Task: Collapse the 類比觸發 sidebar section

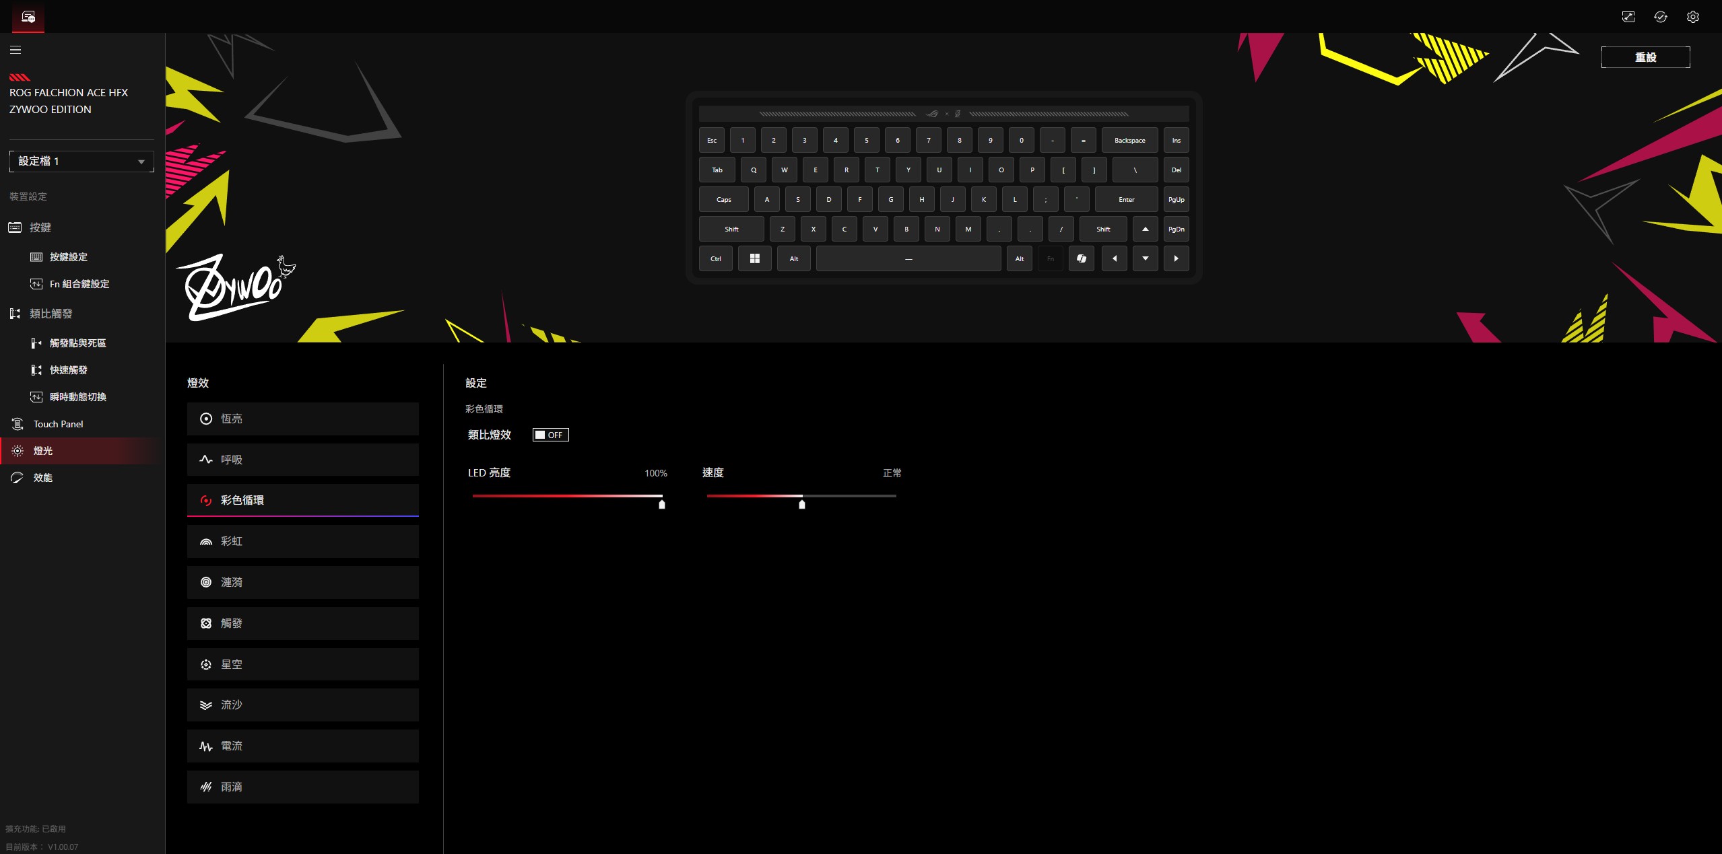Action: [51, 314]
